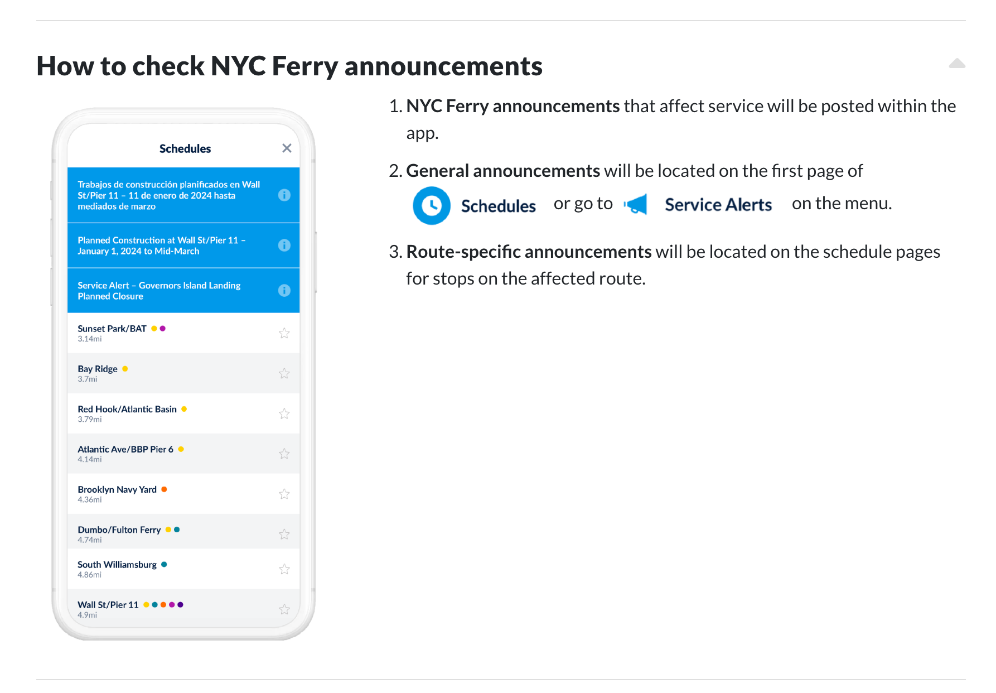Select the Brooklyn Navy Yard stop row
996x693 pixels.
point(183,494)
